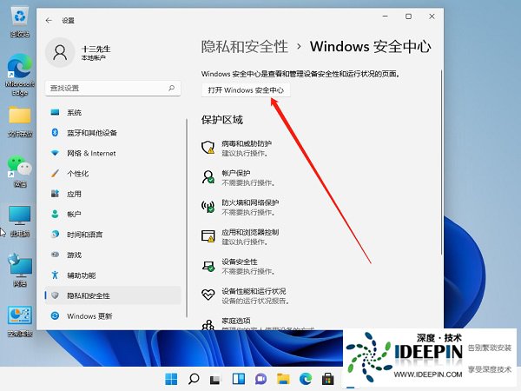Click 病毒和威胁防护 text
The width and height of the screenshot is (521, 391).
[x=247, y=143]
